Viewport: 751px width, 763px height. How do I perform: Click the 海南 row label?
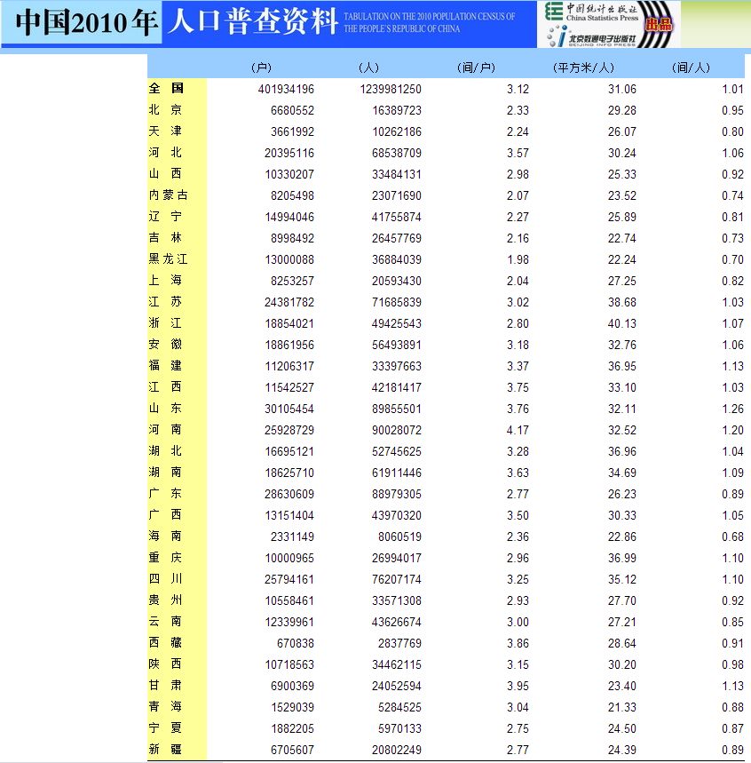pyautogui.click(x=165, y=536)
